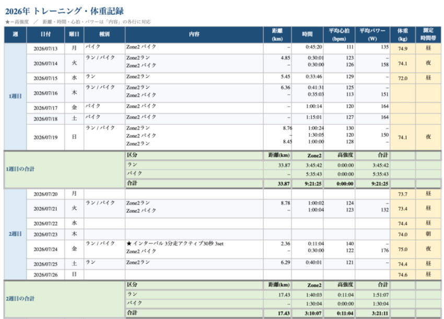Select the 2週目 merged week cell

coord(15,234)
